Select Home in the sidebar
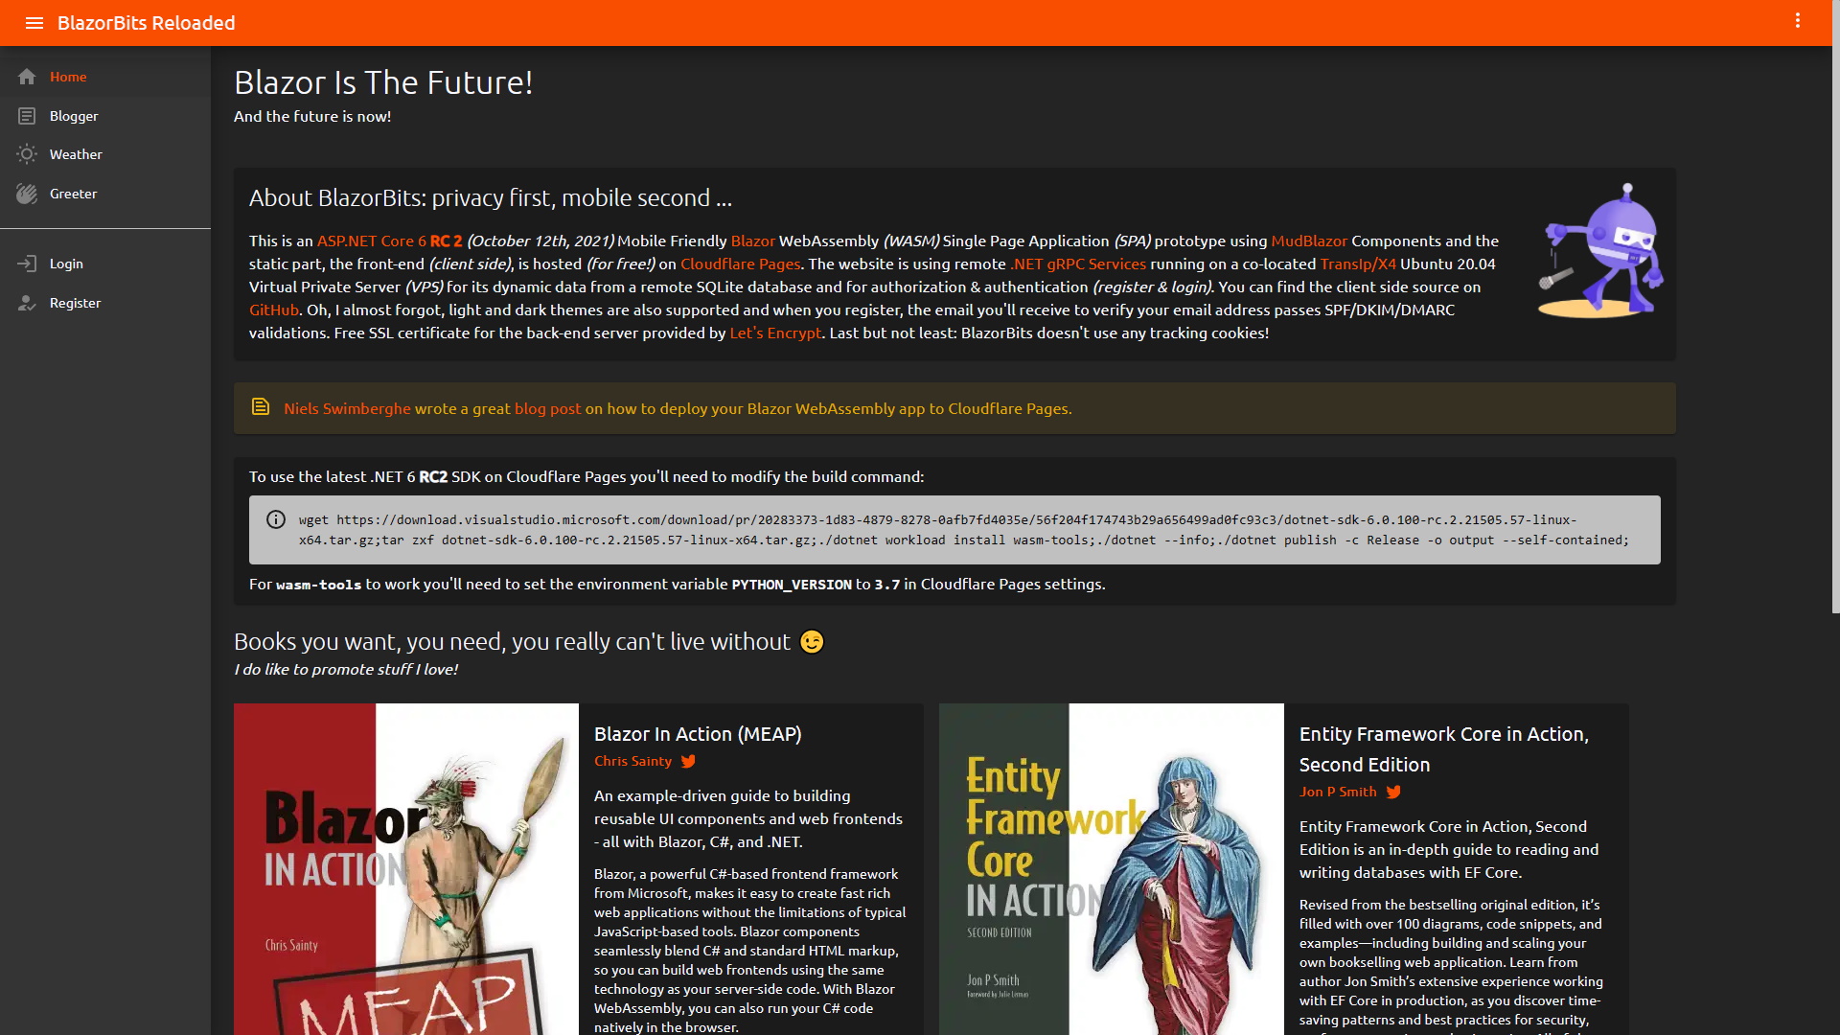Screen dimensions: 1840x1035 (105, 77)
